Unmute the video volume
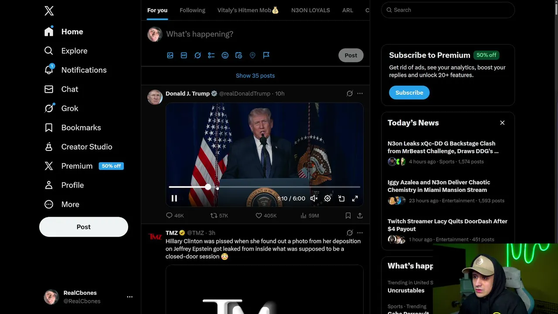The width and height of the screenshot is (558, 314). [x=314, y=198]
